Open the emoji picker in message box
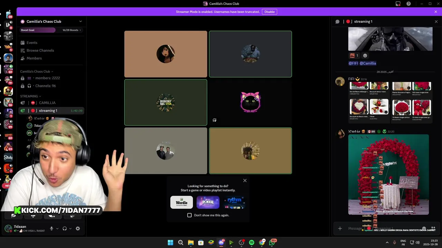 point(424,228)
